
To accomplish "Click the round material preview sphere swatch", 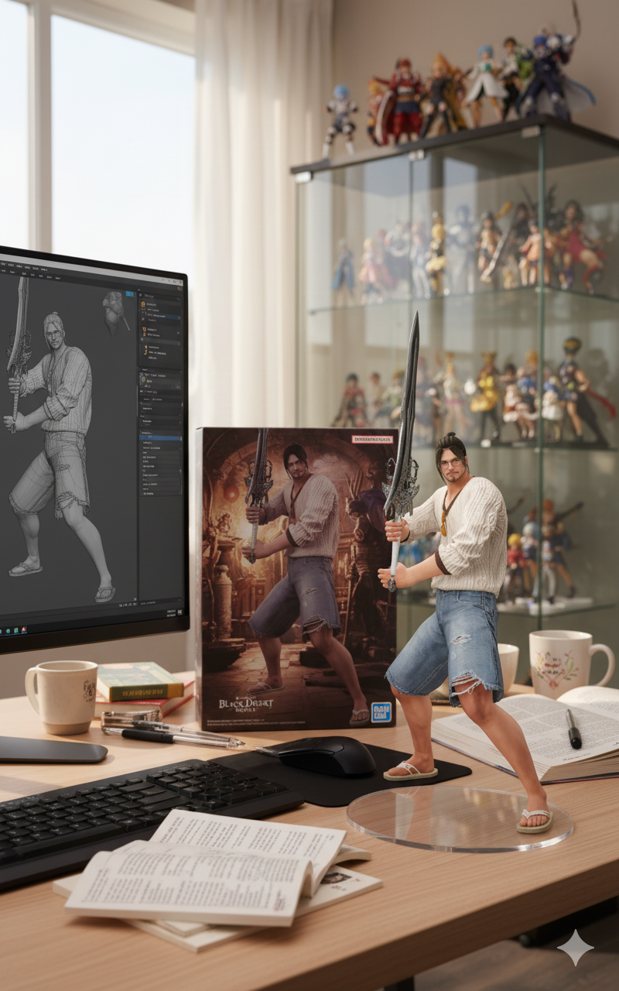I will [144, 380].
